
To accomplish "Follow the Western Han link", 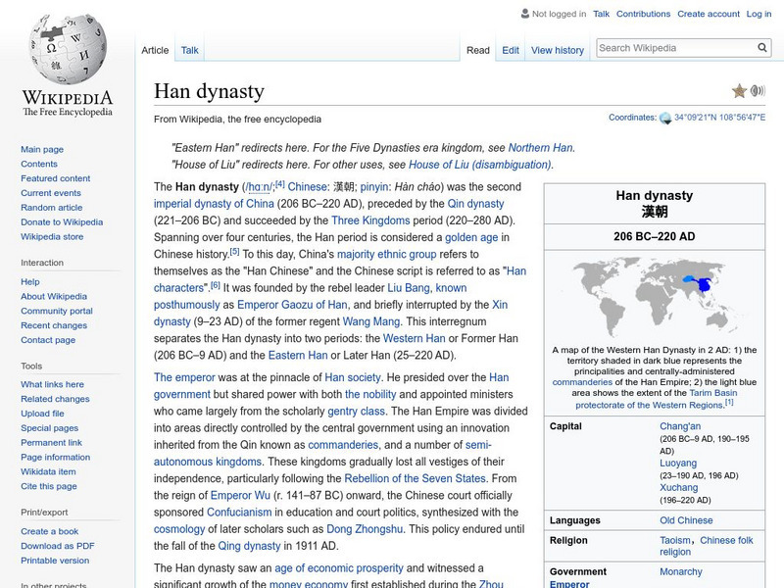I will tap(414, 338).
